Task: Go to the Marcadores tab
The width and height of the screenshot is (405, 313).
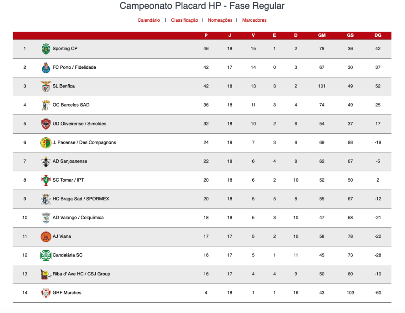Action: (x=254, y=20)
